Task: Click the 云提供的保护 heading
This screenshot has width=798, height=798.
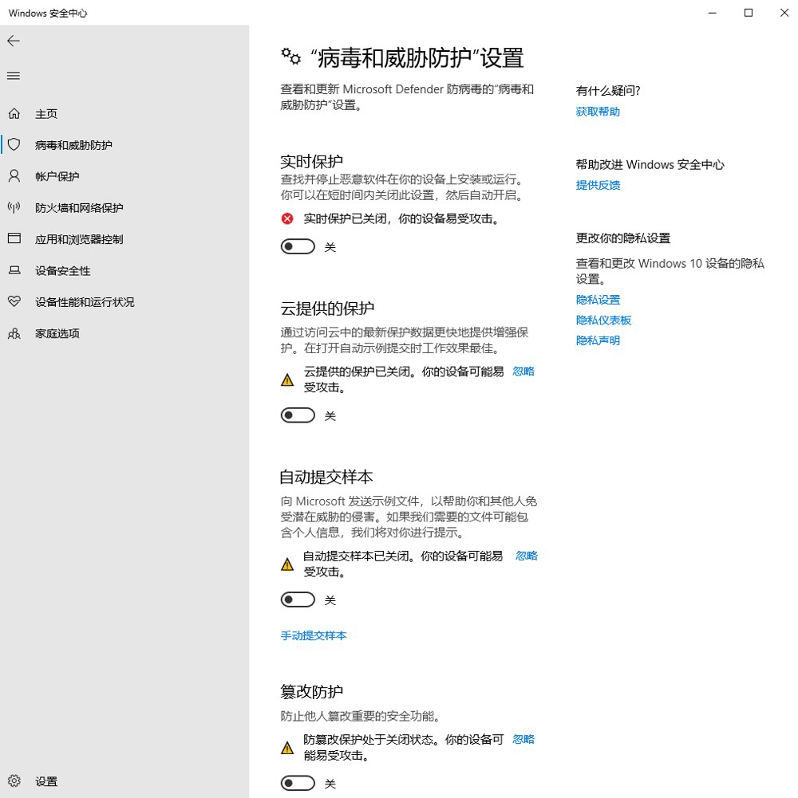Action: click(x=327, y=309)
